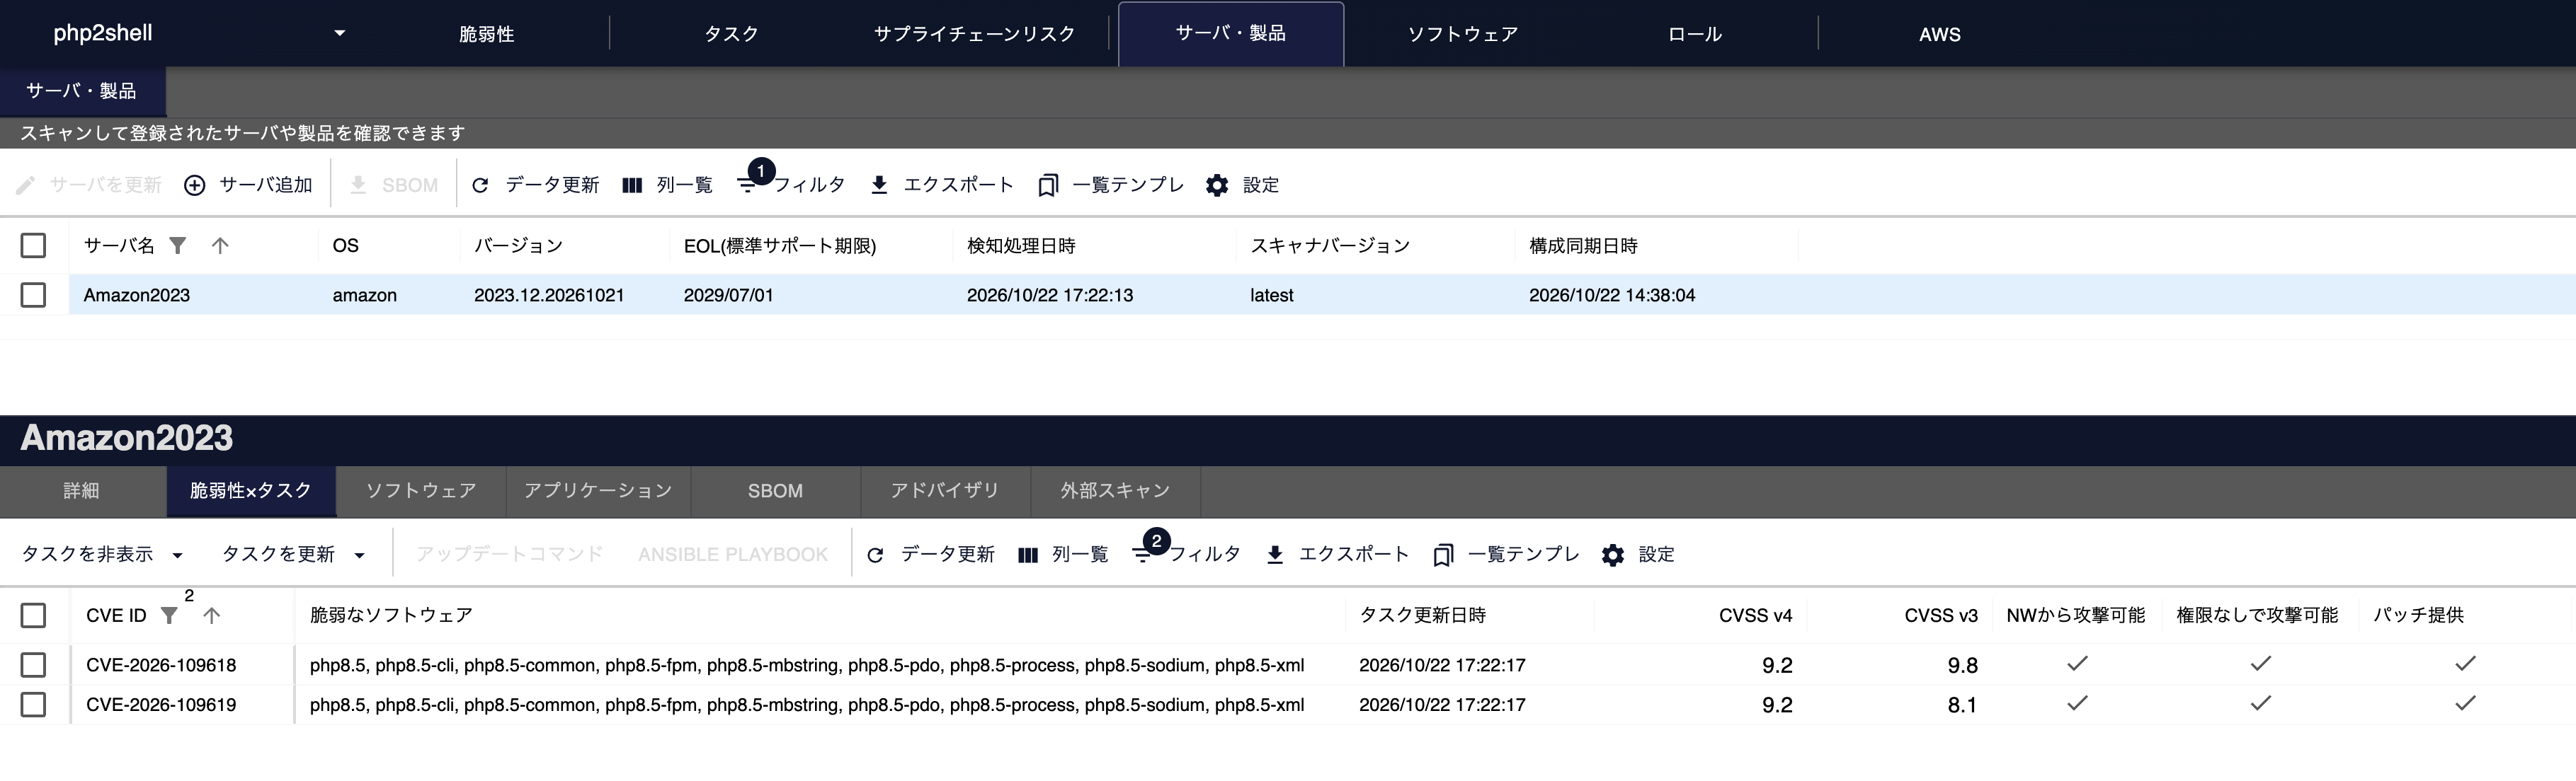Click the task list filter icon with badge 2

(x=1143, y=555)
